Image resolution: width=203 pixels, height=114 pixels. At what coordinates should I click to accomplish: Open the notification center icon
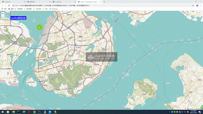click(x=200, y=112)
